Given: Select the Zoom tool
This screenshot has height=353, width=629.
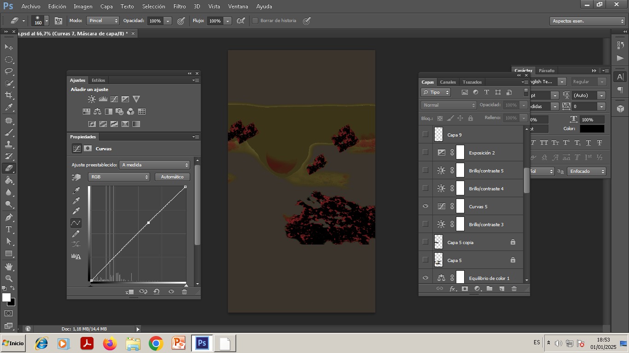Looking at the screenshot, I should (x=9, y=279).
